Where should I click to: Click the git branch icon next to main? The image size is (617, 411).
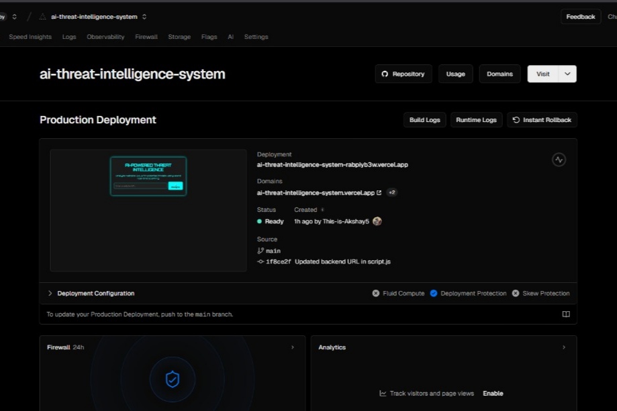tap(260, 251)
